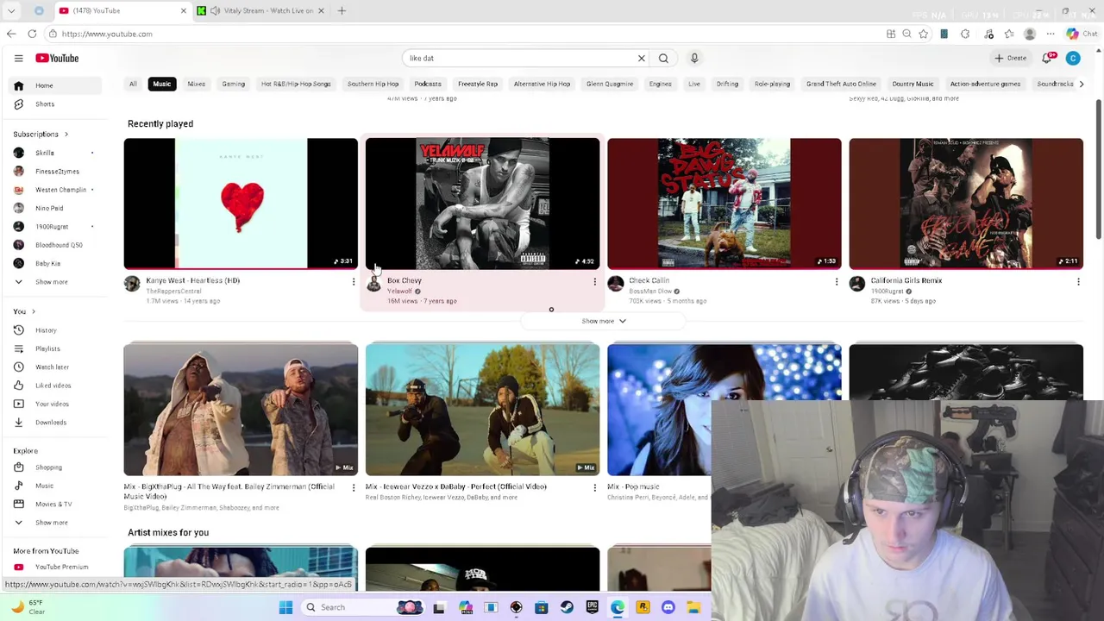The height and width of the screenshot is (621, 1104).
Task: Select the Gaming filter chip
Action: [x=233, y=84]
